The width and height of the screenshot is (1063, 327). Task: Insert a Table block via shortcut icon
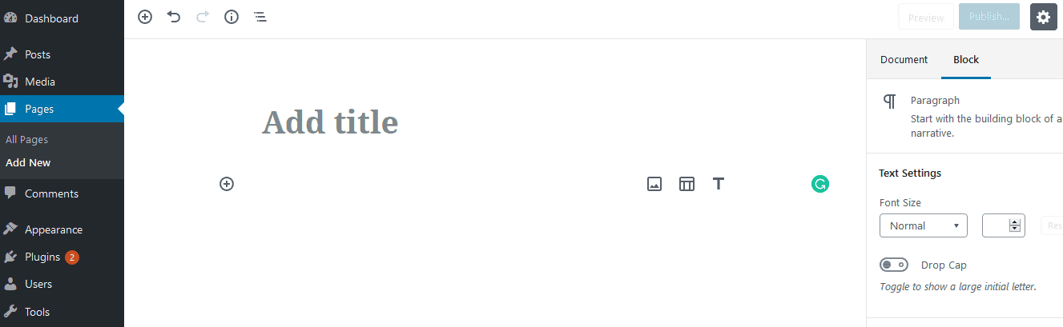point(687,184)
